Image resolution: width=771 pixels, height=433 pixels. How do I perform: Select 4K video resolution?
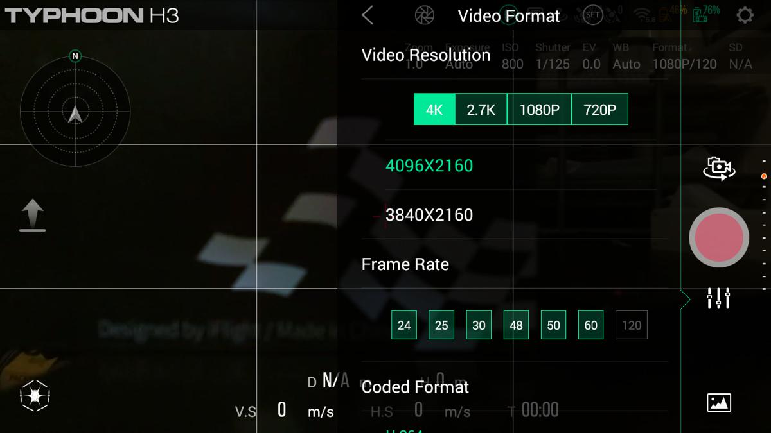434,110
